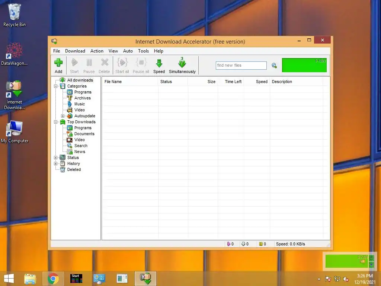Select Video under Top Downloads
Image resolution: width=381 pixels, height=286 pixels.
[x=80, y=140]
